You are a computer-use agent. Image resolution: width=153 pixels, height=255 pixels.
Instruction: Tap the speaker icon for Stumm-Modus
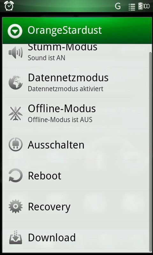(16, 52)
